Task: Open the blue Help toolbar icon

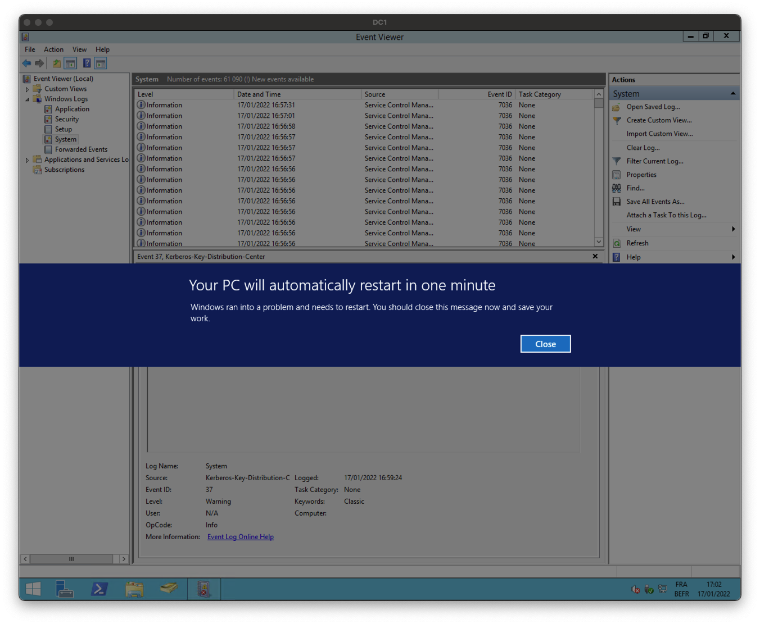Action: click(87, 63)
